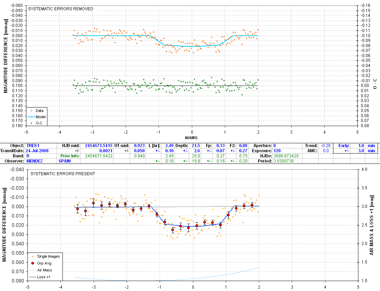Select the AMC value 0.0
Image resolution: width=380 pixels, height=291 pixels.
coord(326,150)
